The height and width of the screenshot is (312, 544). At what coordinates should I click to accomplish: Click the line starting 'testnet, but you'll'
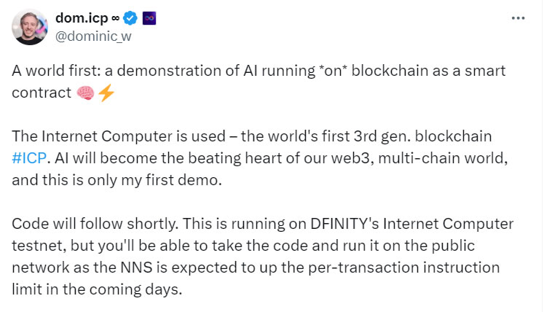tap(243, 246)
